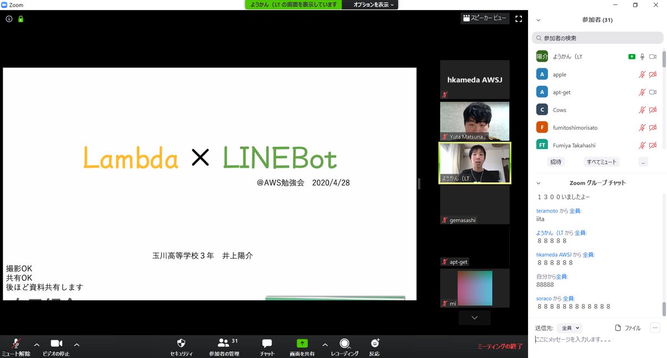
Task: Click the green encryption shield icon
Action: point(20,18)
